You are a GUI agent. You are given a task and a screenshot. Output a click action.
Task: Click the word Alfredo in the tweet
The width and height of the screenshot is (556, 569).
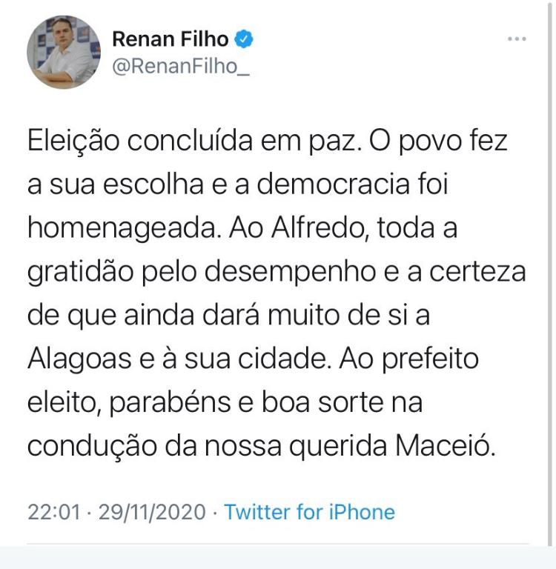(x=318, y=228)
